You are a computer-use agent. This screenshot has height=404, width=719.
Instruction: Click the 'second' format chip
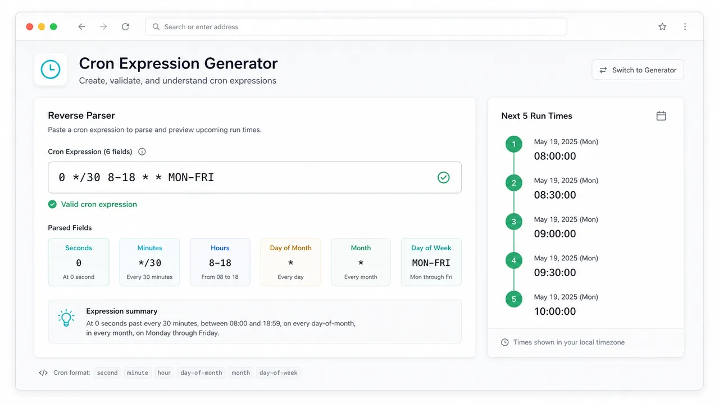(x=107, y=373)
